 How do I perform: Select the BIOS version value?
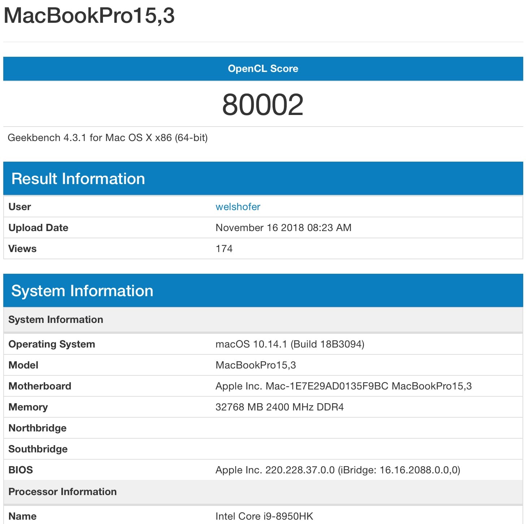pos(338,470)
